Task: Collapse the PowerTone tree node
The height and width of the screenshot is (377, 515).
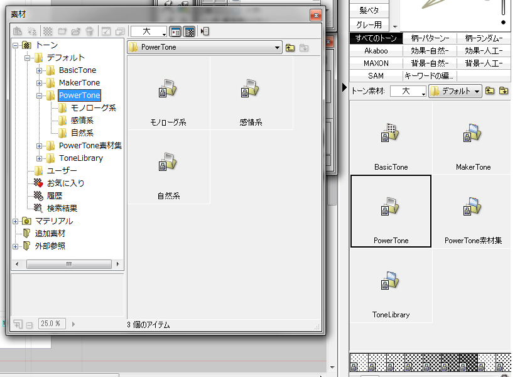Action: pos(39,96)
